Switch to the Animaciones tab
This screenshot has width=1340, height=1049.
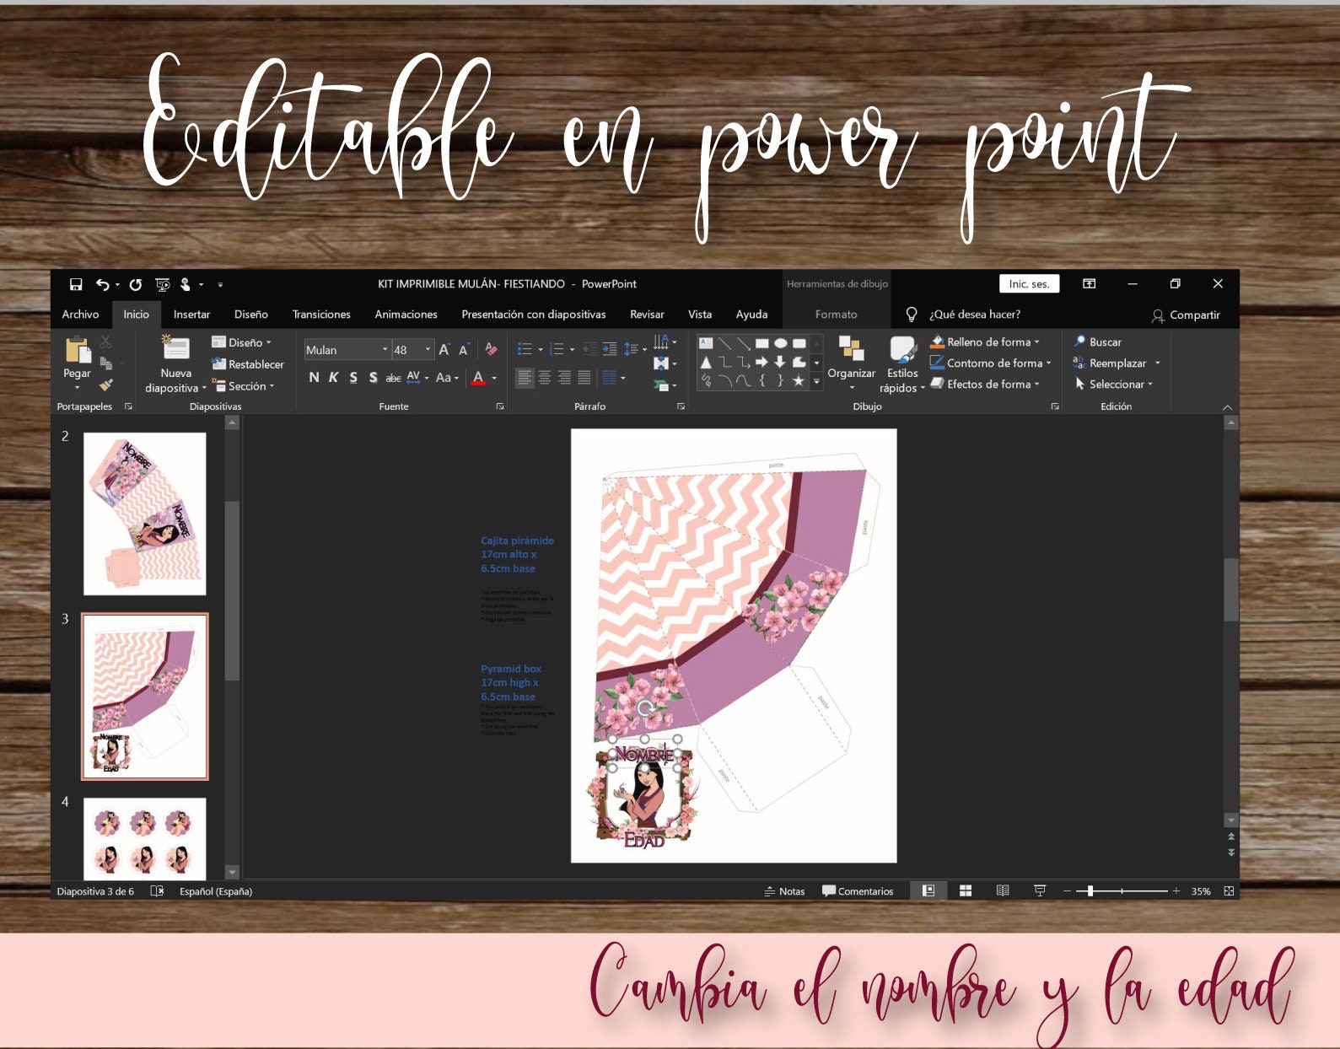tap(406, 315)
